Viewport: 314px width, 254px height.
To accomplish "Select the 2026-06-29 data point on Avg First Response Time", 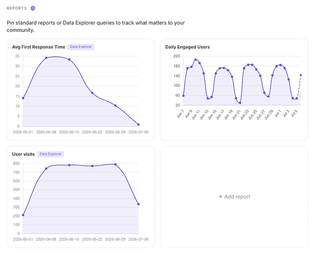I will (115, 106).
